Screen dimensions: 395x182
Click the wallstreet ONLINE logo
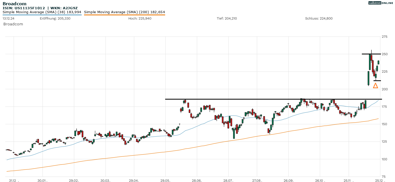click(380, 3)
